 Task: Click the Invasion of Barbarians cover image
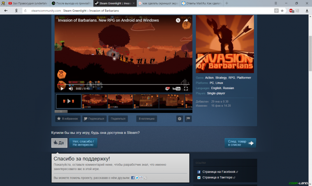pyautogui.click(x=225, y=44)
